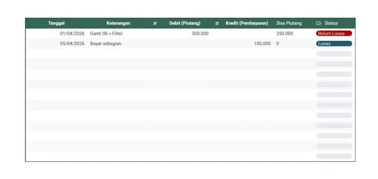Open the Lunas status dropdown
378x179 pixels.
coord(334,44)
